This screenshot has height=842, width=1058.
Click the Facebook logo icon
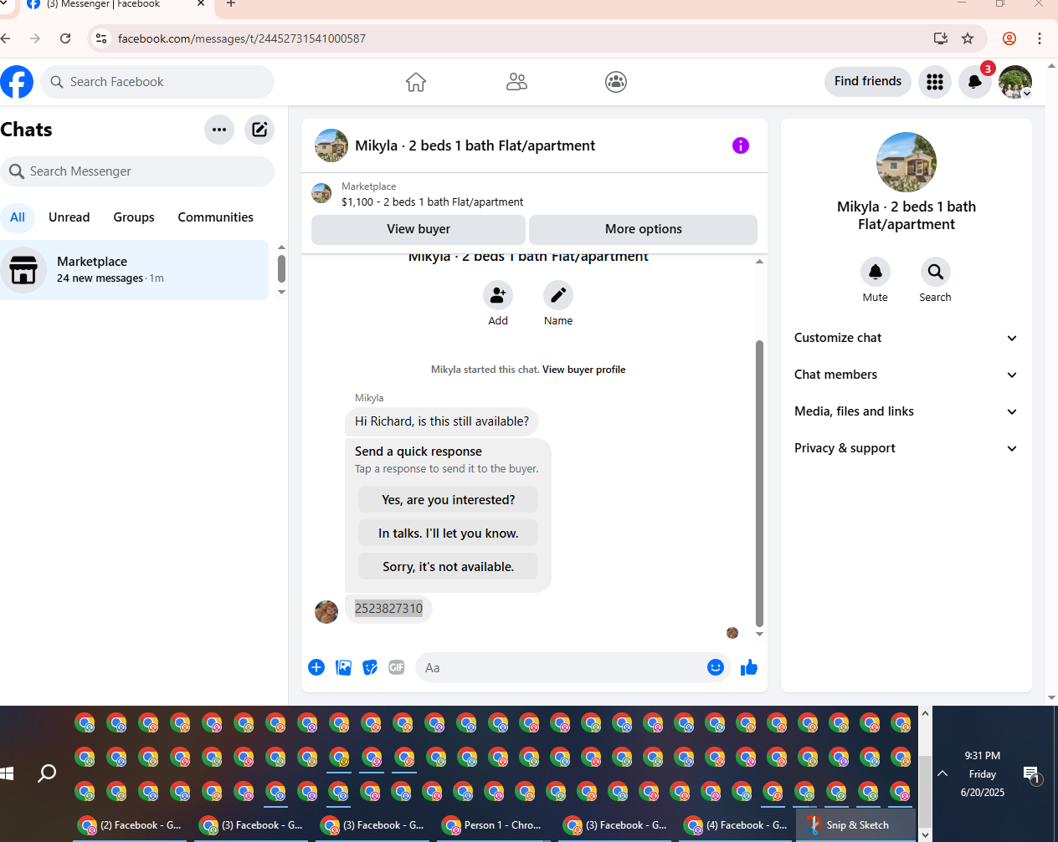coord(17,82)
